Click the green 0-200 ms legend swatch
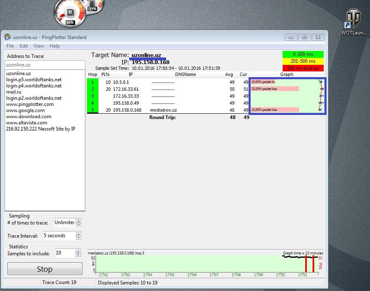 (x=303, y=54)
